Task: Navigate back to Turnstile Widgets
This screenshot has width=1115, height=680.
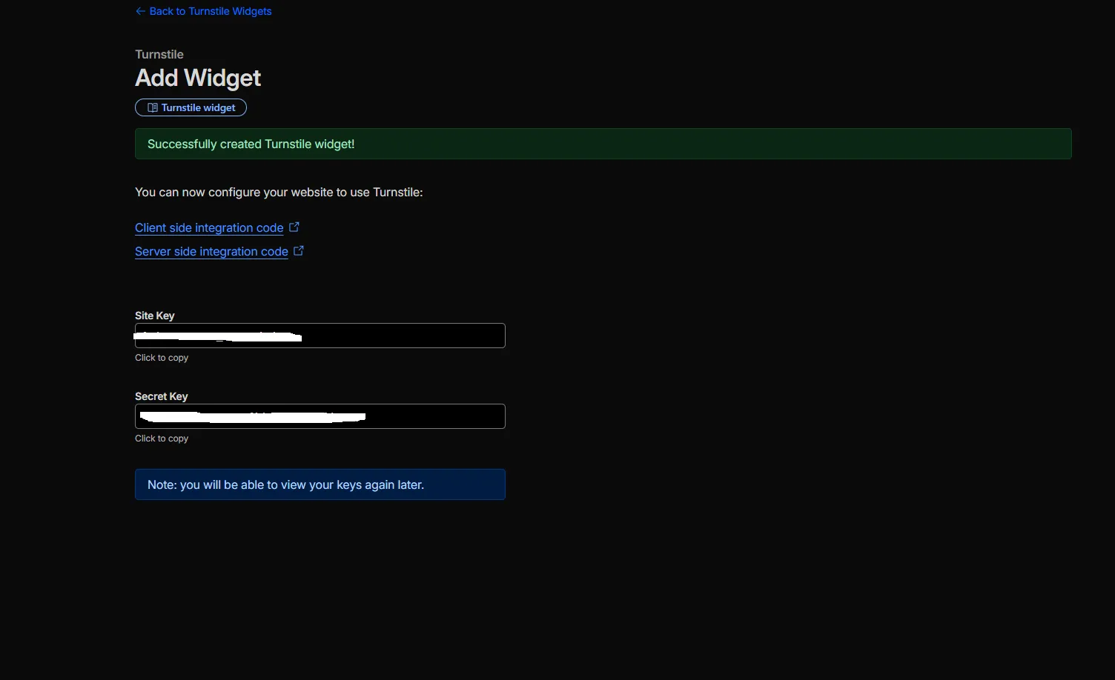Action: (210, 11)
